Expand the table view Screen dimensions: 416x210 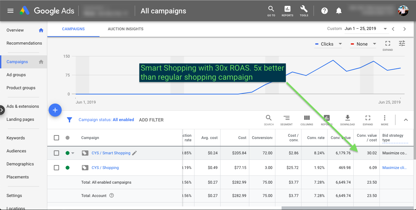tap(368, 120)
